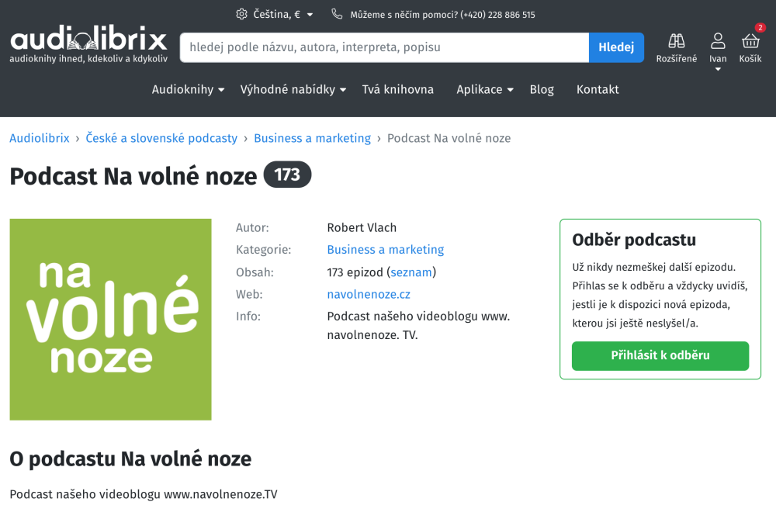
Task: Click the 173 episode count badge
Action: 288,175
